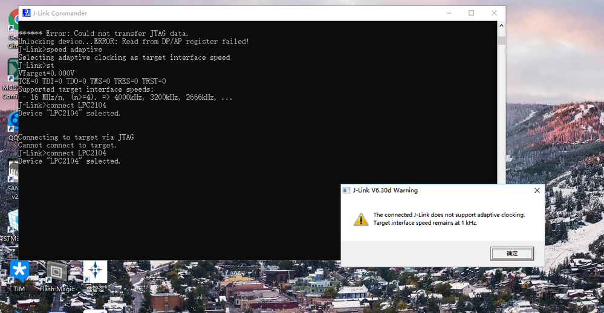Click the "Error: Could not transfer JTAG data." line
This screenshot has height=313, width=604.
tap(103, 33)
